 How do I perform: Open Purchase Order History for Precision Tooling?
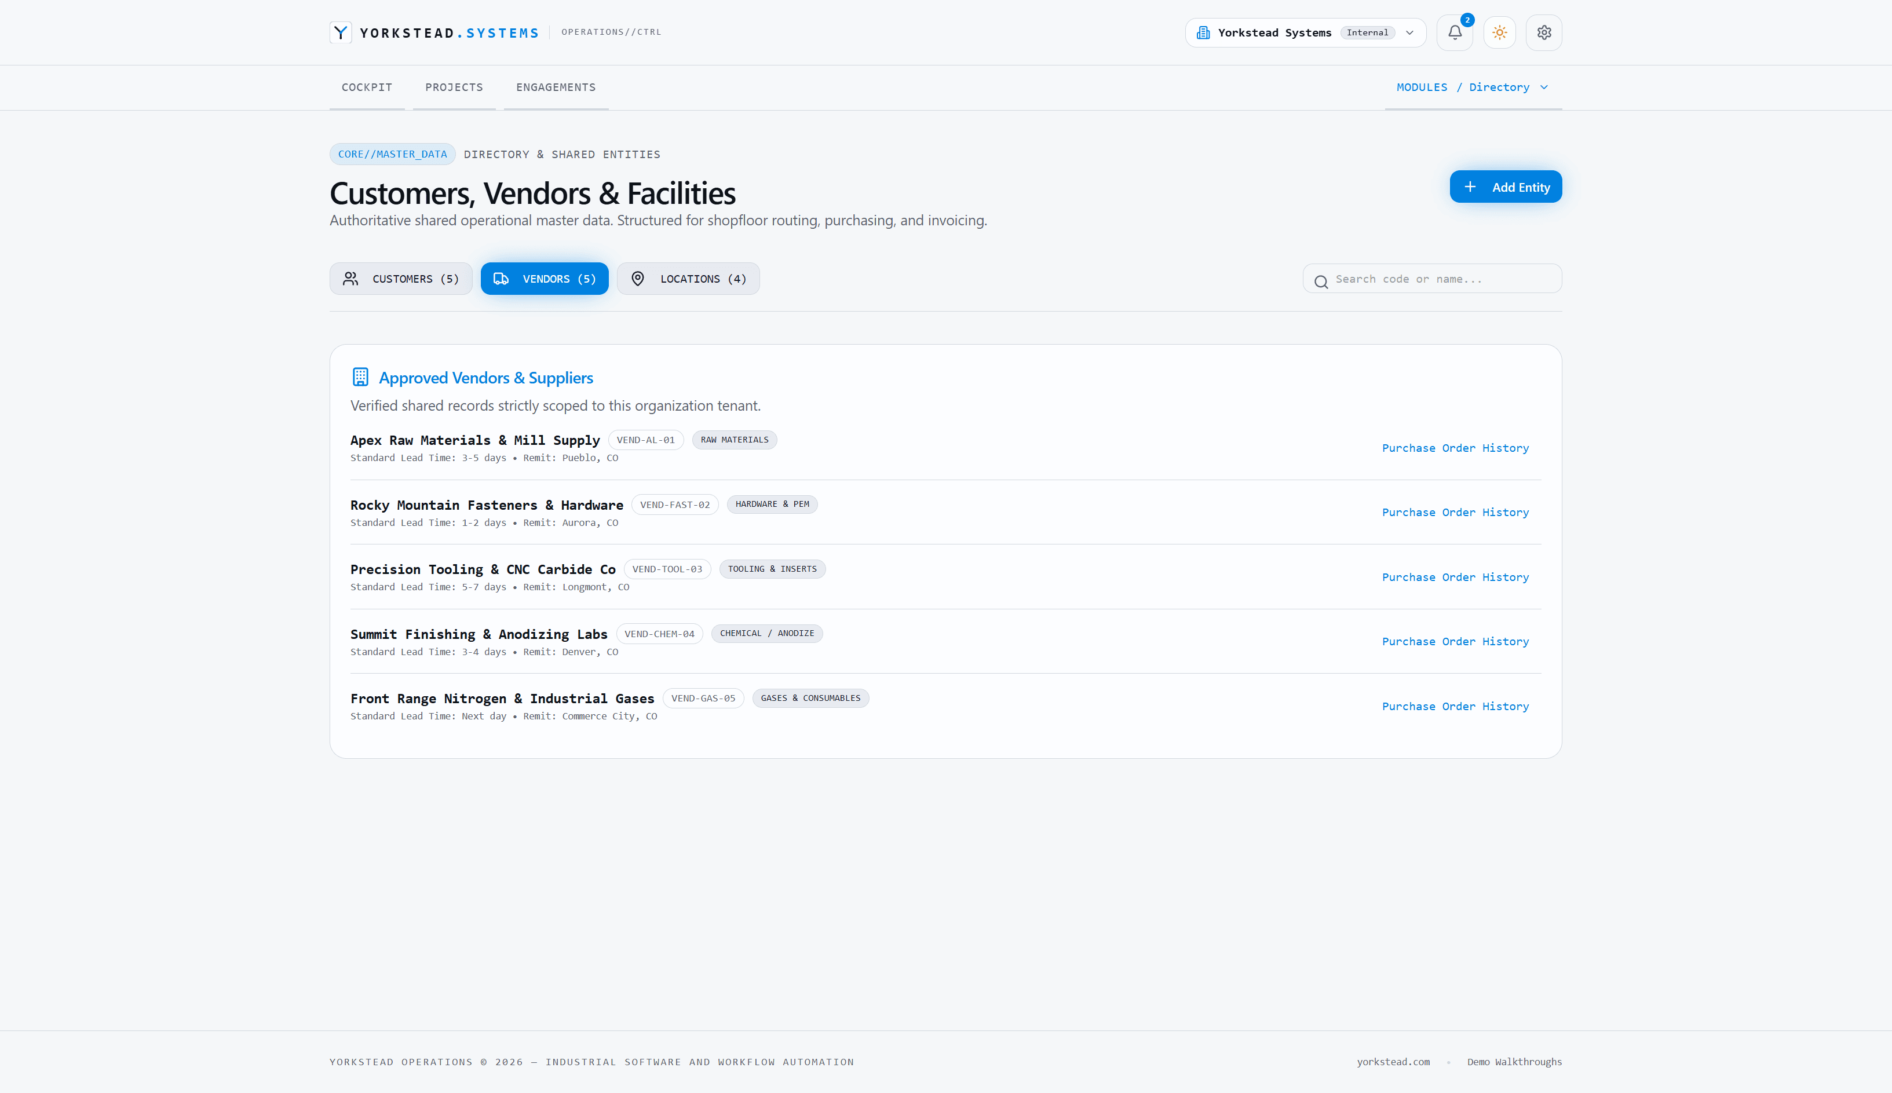(x=1455, y=577)
